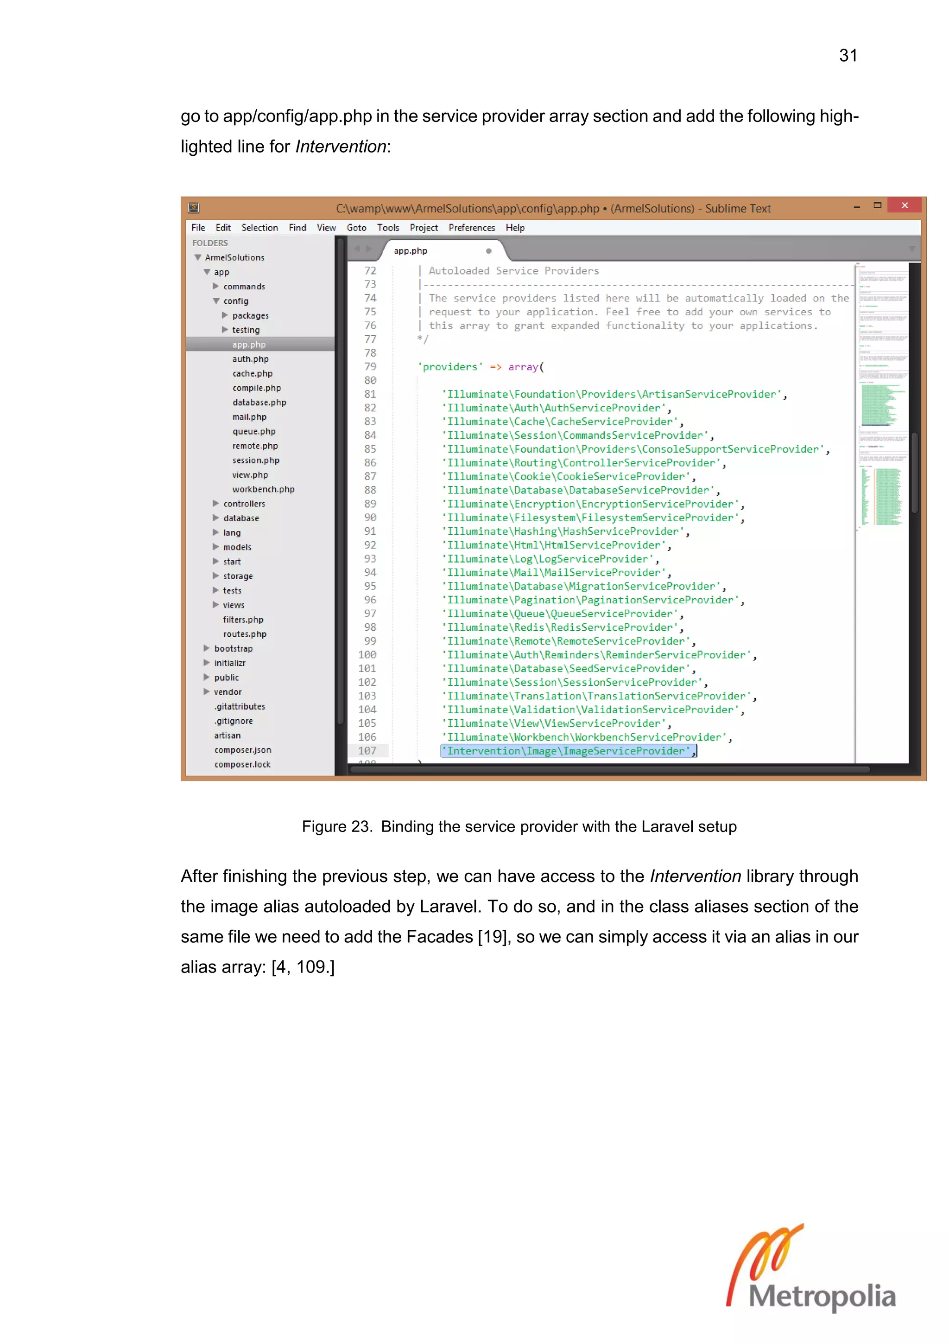Collapse the ArmelSolutions root folder
Viewport: 949px width, 1343px height.
(197, 257)
